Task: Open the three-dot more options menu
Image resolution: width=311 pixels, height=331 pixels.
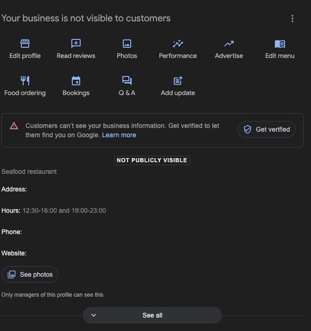Action: (292, 19)
